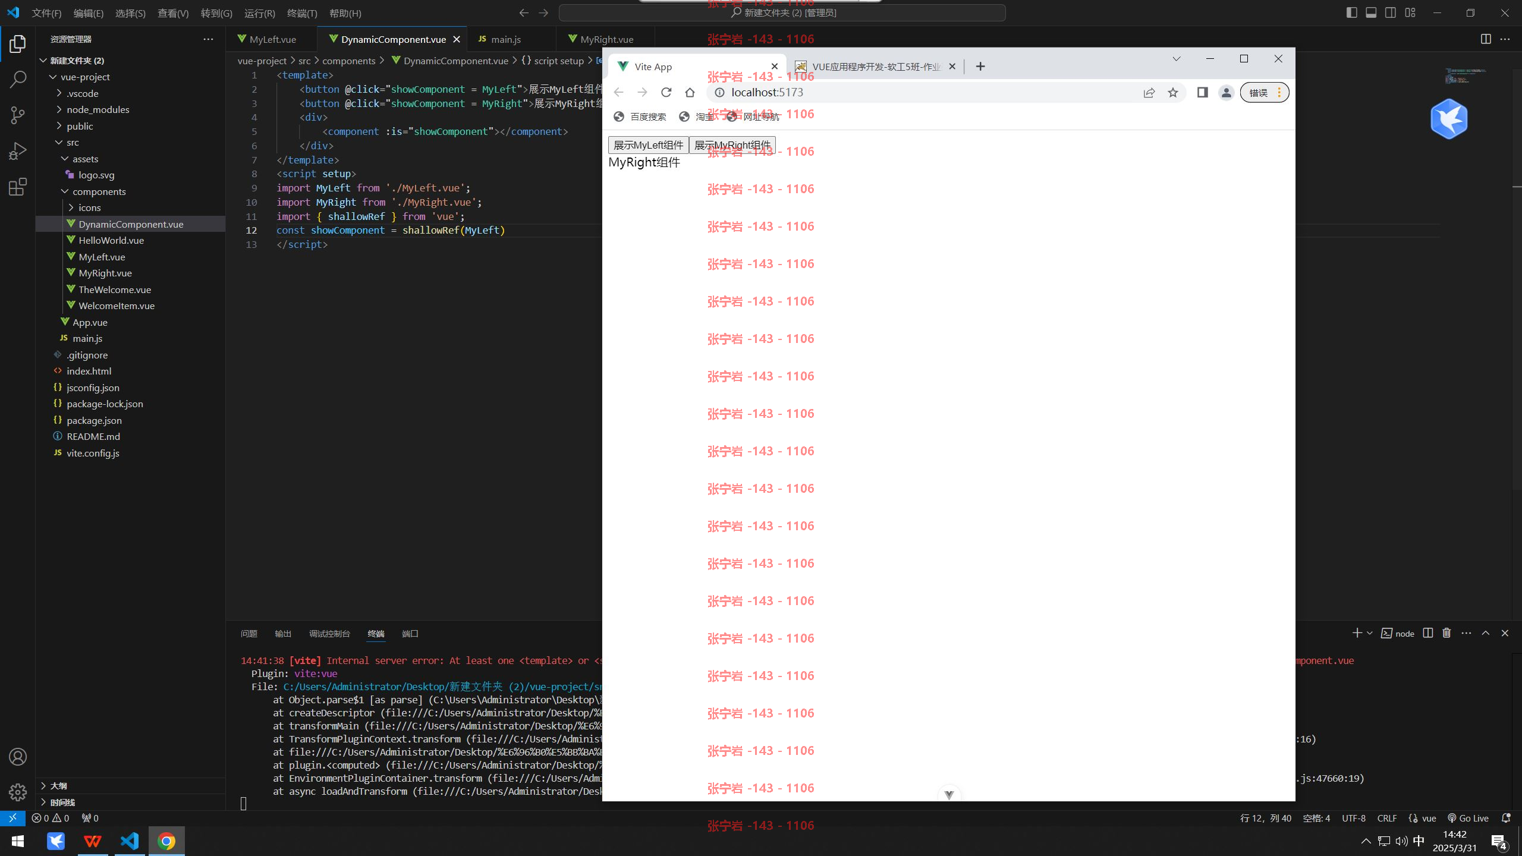The height and width of the screenshot is (856, 1522).
Task: Open the Explorer view in activity bar
Action: tap(18, 44)
